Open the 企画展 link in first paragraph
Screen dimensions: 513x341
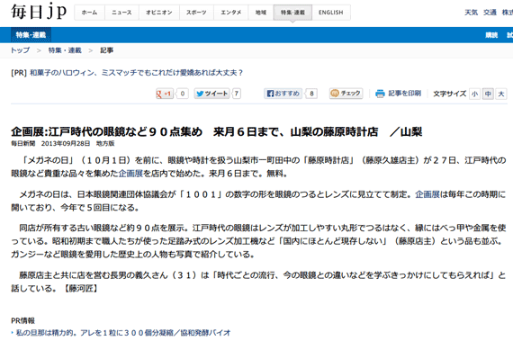click(130, 174)
